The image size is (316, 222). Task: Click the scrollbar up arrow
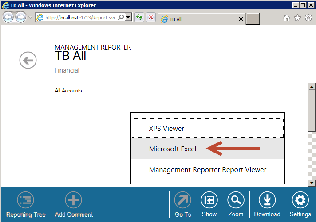312,87
